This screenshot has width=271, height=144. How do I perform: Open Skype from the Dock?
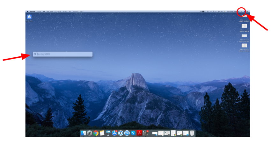(133, 133)
